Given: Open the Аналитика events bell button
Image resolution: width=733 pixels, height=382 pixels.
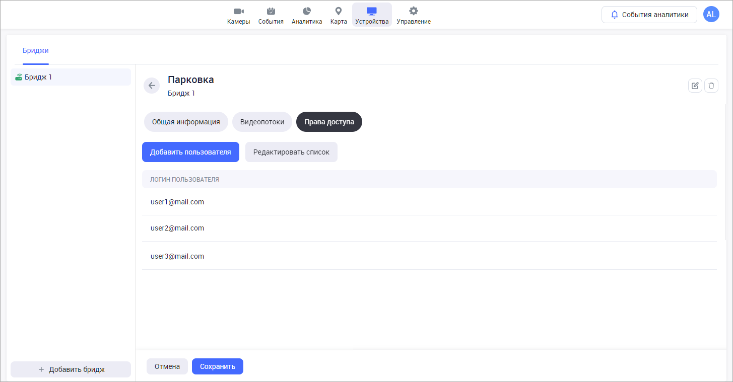Looking at the screenshot, I should [x=649, y=15].
